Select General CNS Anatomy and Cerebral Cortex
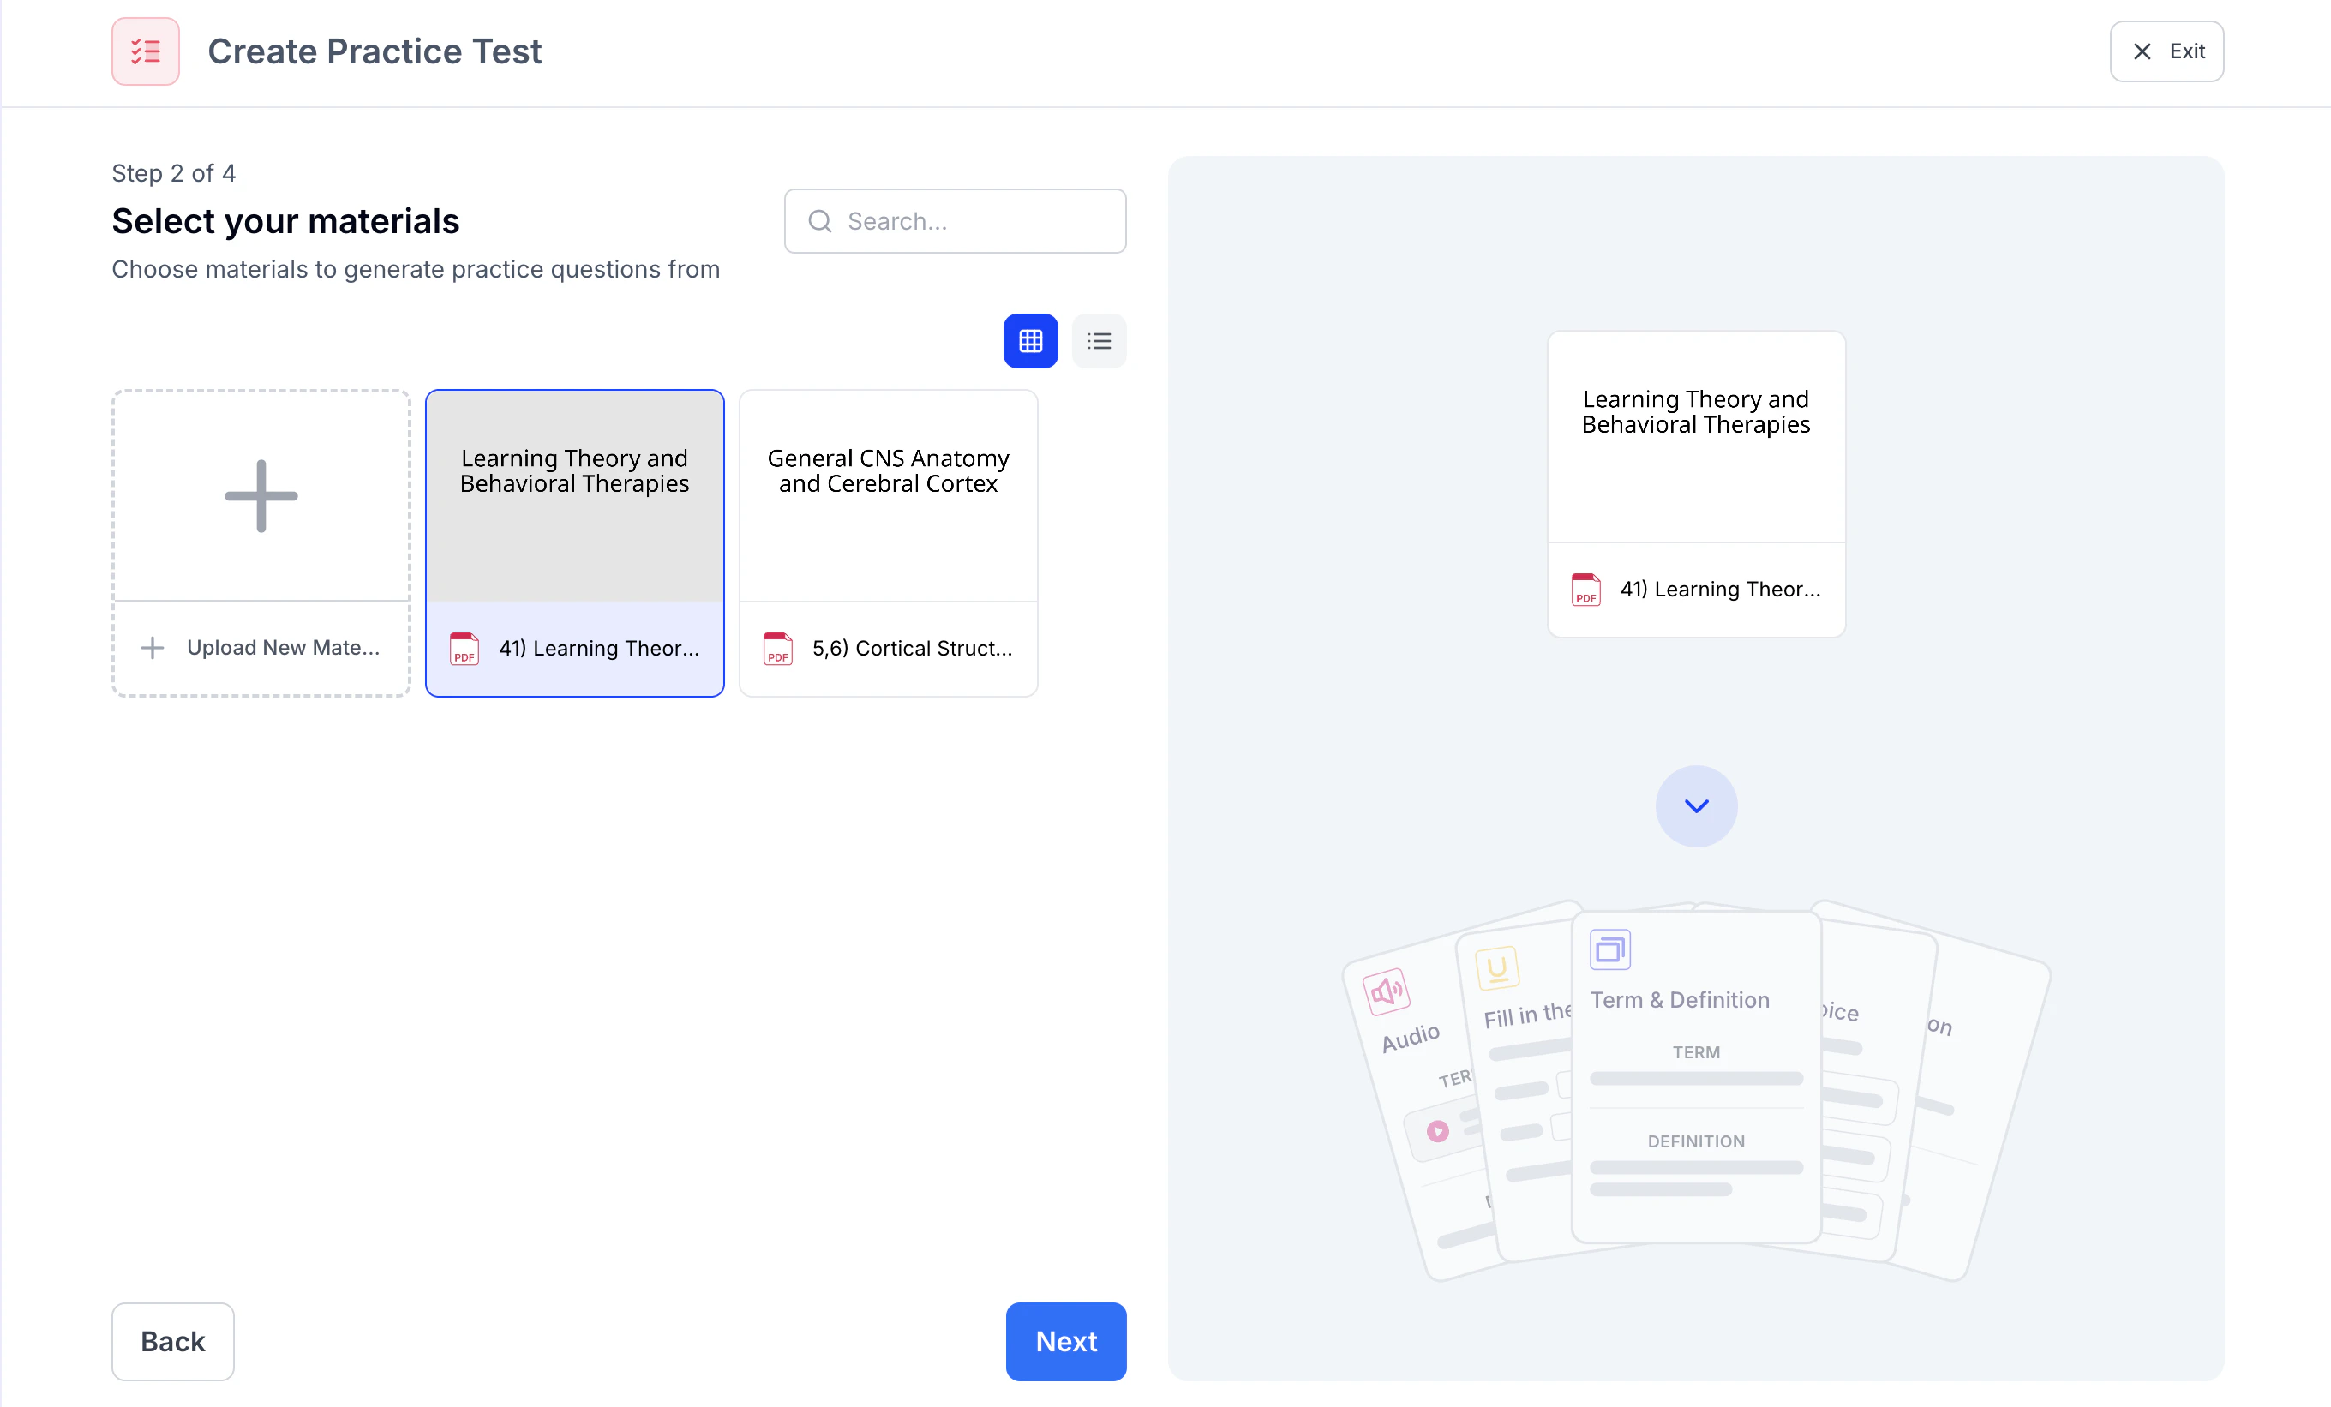Screen dimensions: 2331x1407 [x=887, y=496]
